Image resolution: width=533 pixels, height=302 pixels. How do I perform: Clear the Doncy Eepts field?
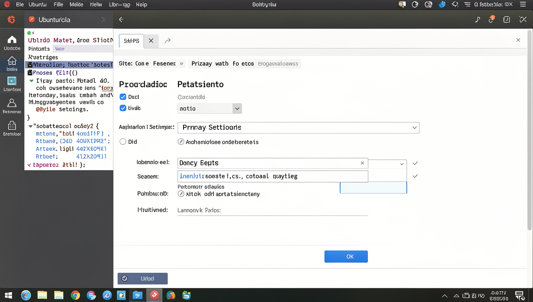362,163
